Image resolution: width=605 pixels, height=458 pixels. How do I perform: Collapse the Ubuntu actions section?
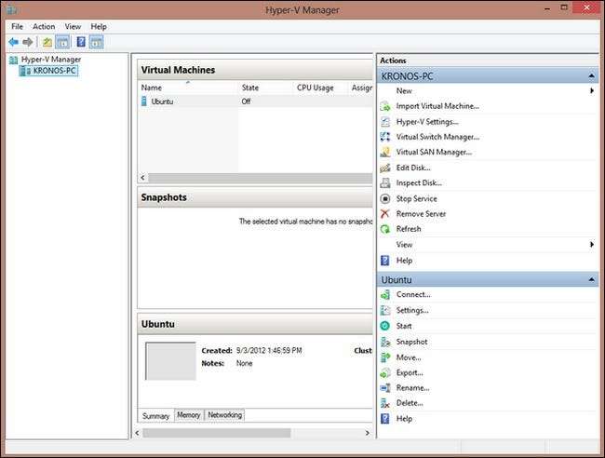(x=591, y=279)
